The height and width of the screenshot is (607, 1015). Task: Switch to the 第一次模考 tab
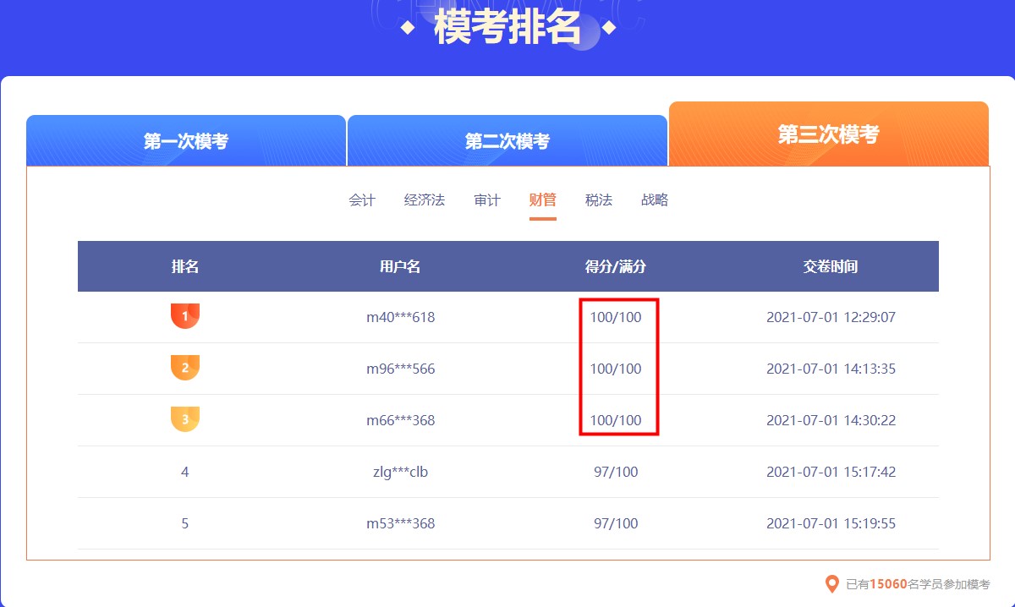[186, 140]
